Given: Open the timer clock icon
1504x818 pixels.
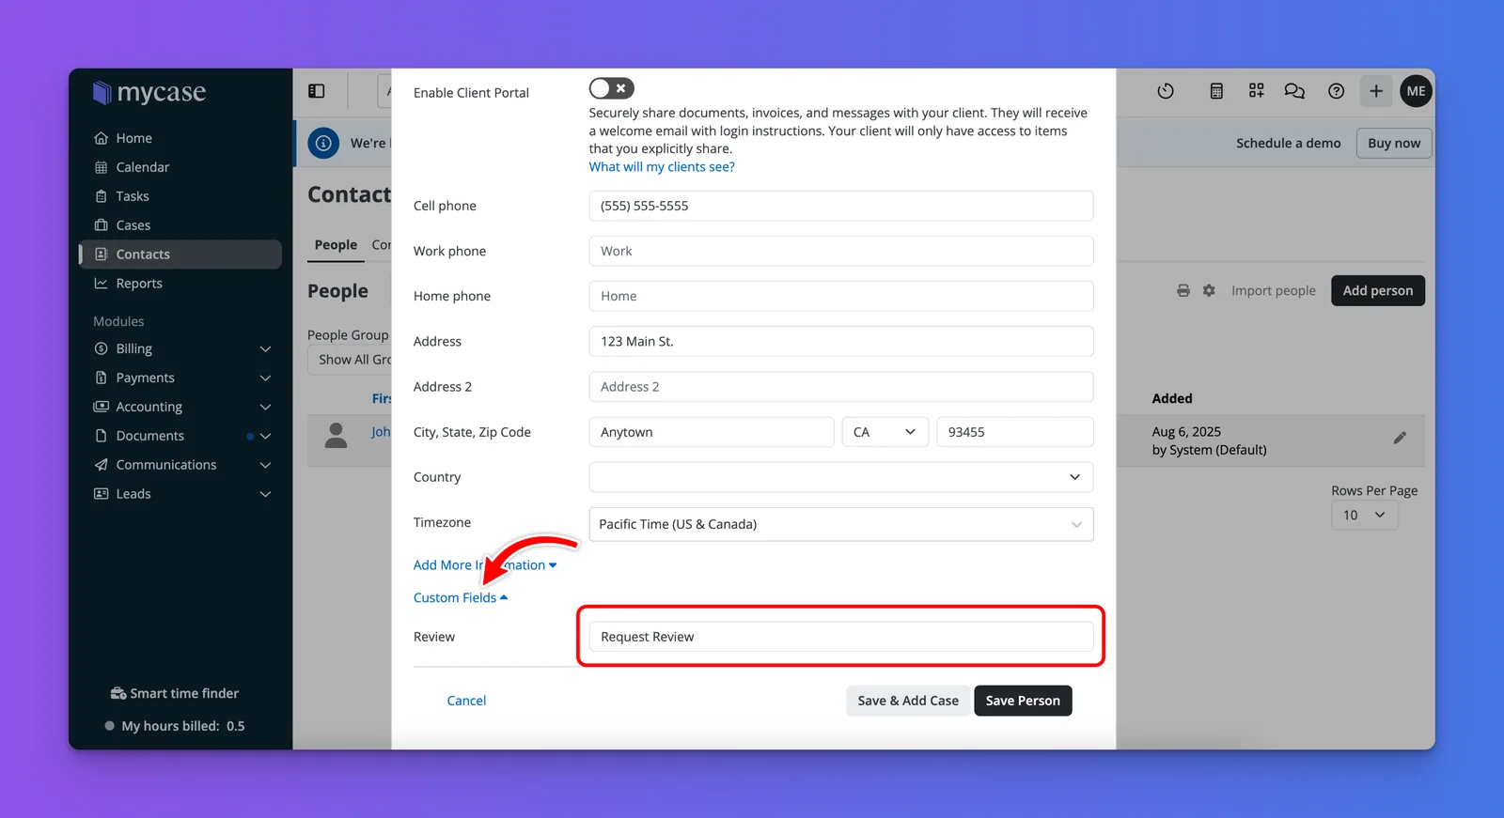Looking at the screenshot, I should pyautogui.click(x=1166, y=91).
